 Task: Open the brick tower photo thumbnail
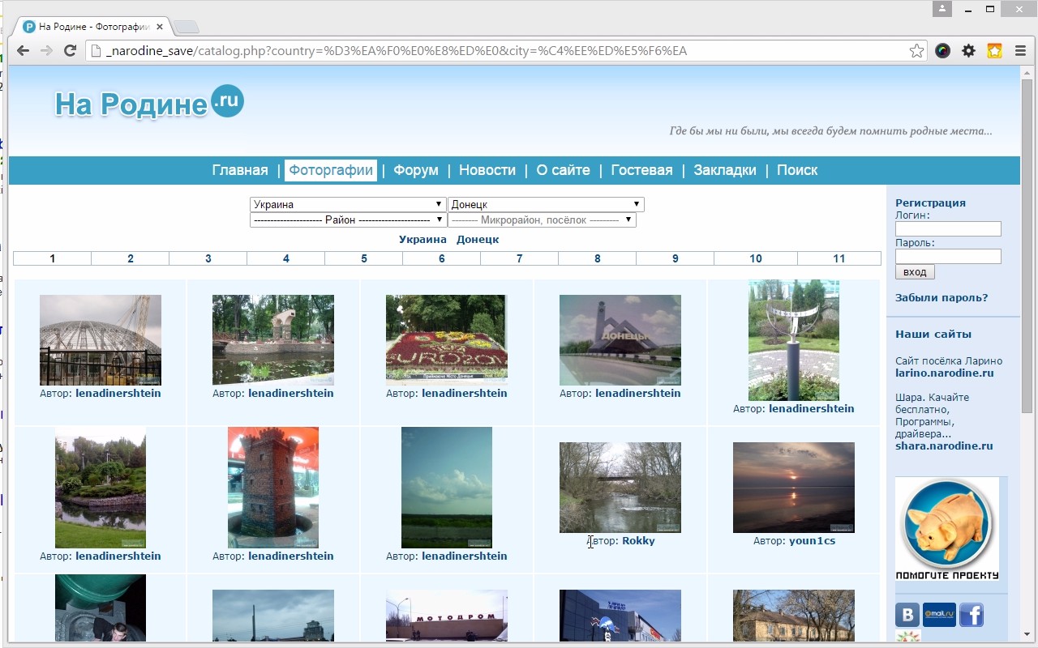click(x=273, y=488)
